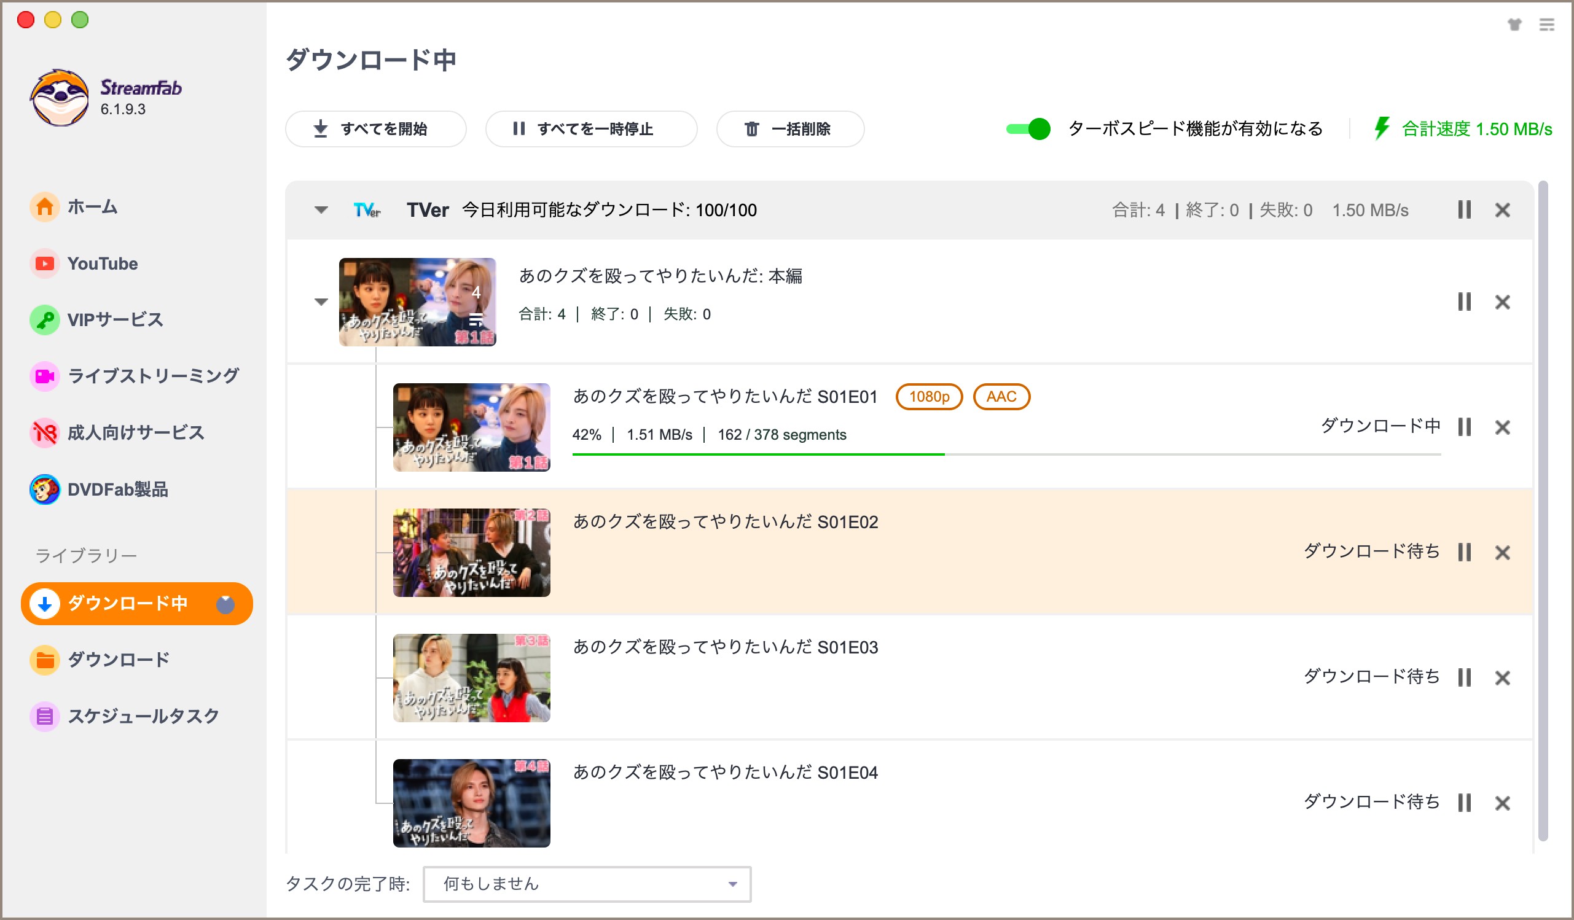Screen dimensions: 1574x920
Task: Click the ダウンロード中 count badge
Action: (x=225, y=603)
